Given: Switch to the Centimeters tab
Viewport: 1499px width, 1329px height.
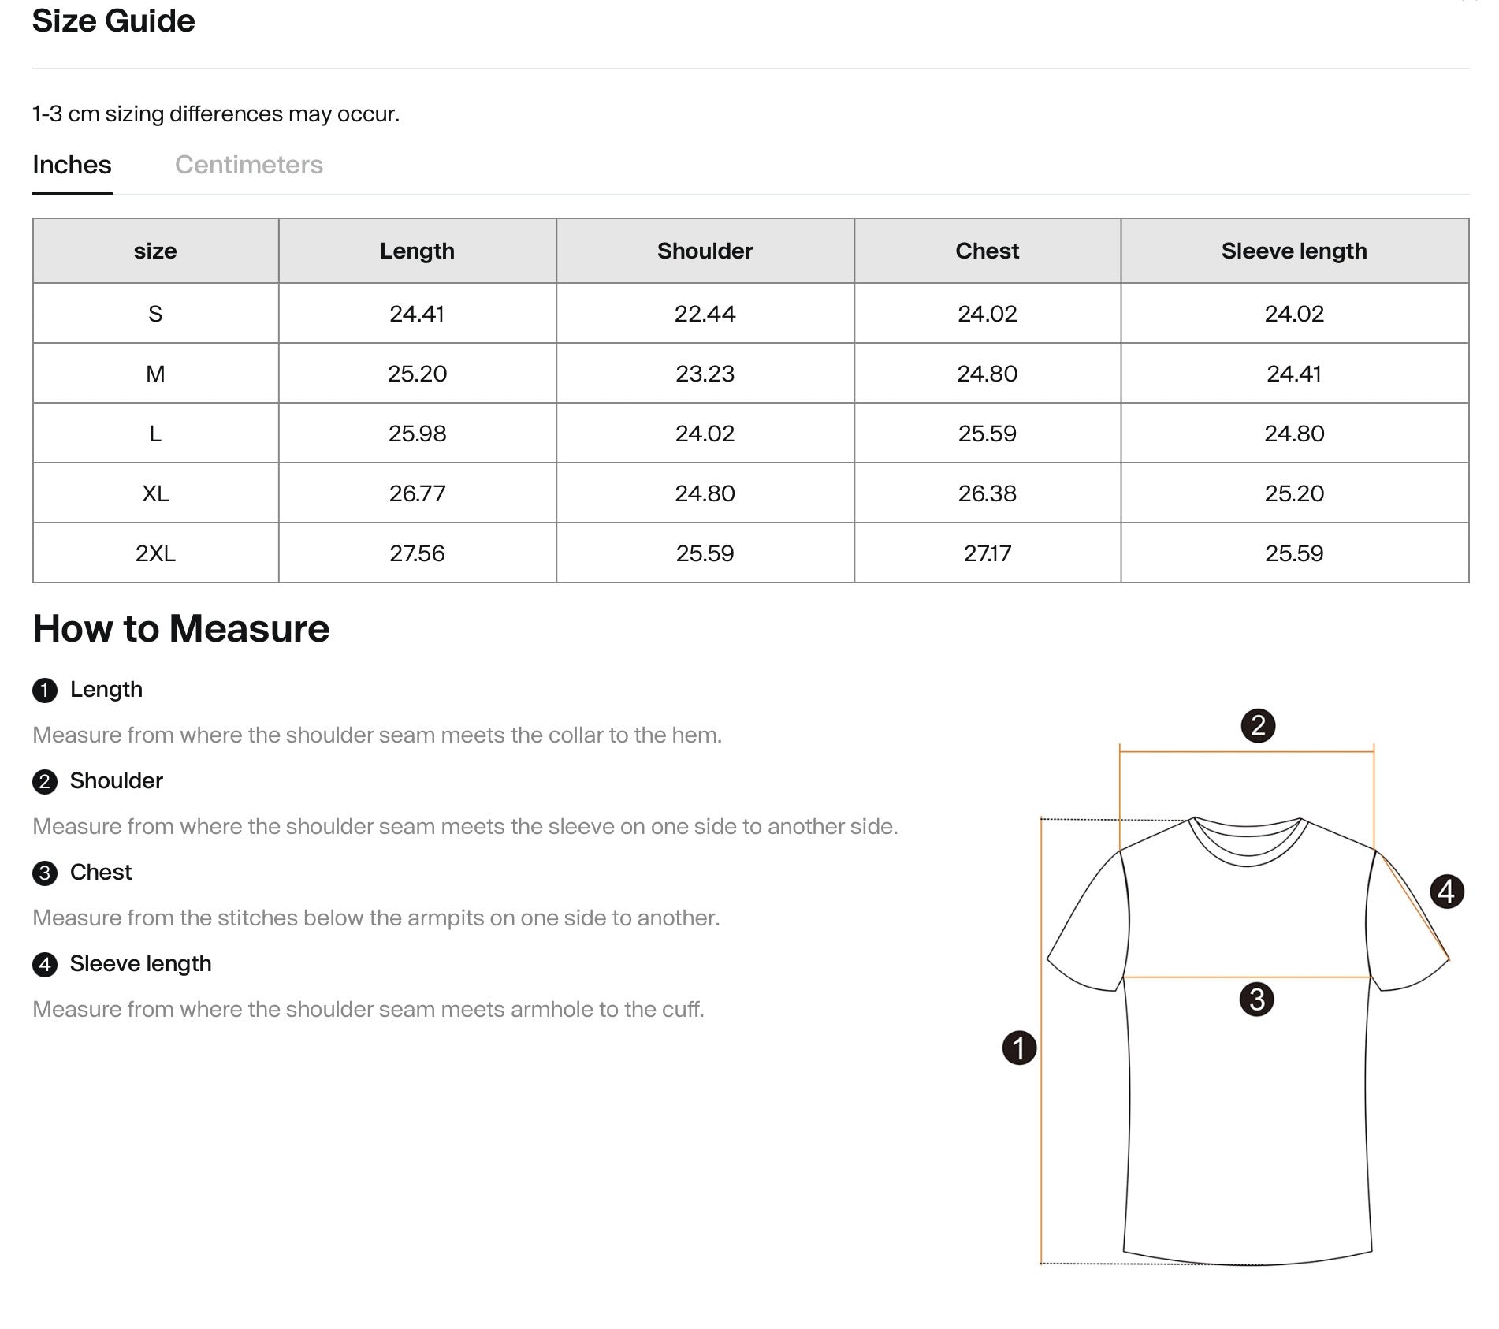Looking at the screenshot, I should tap(250, 165).
